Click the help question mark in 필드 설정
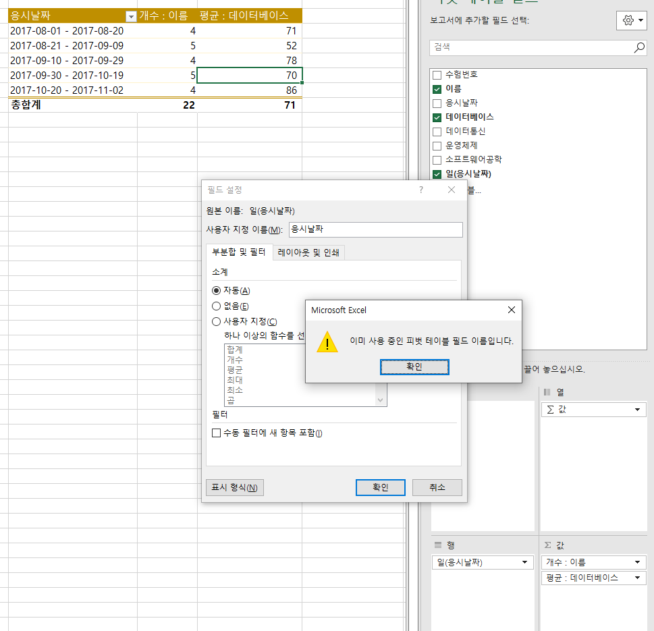654x631 pixels. pos(421,190)
